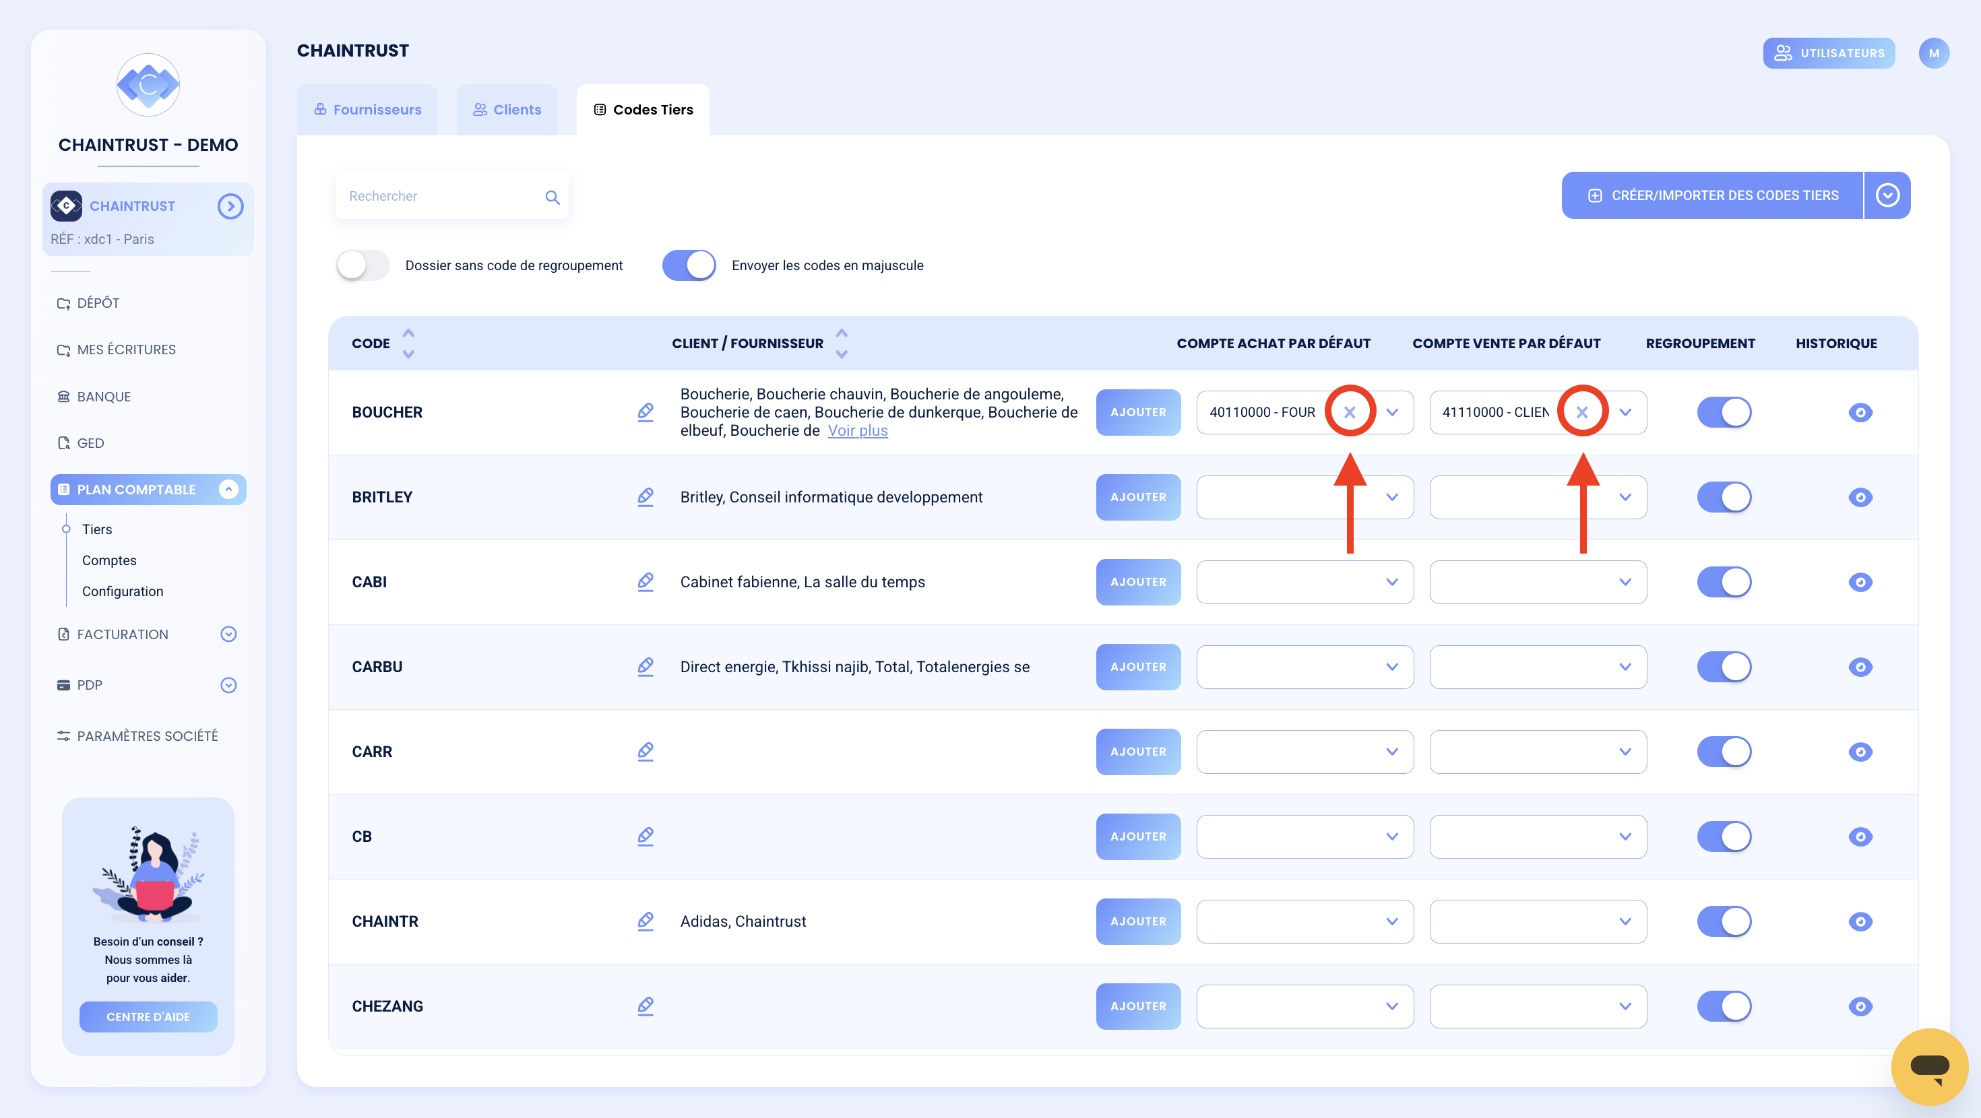The image size is (1981, 1118).
Task: Open CARBU compte achat dropdown
Action: coord(1305,667)
